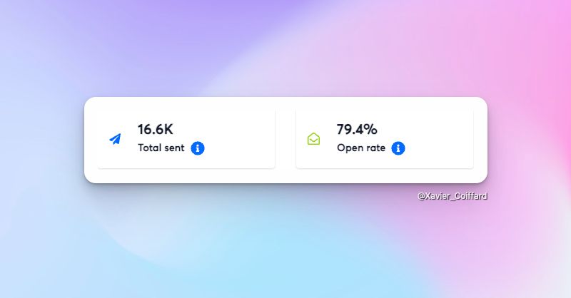The width and height of the screenshot is (571, 298).
Task: Click the blue paper plane icon
Action: tap(115, 139)
